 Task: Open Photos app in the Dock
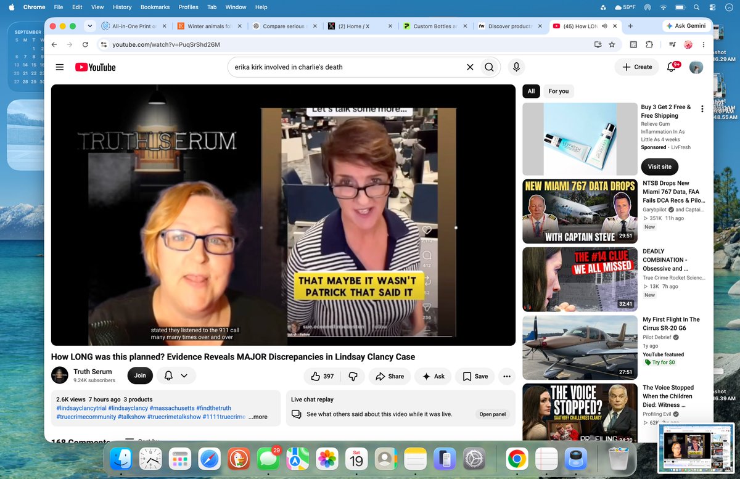pyautogui.click(x=327, y=459)
